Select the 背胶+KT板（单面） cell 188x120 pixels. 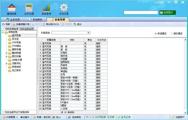tap(72, 77)
